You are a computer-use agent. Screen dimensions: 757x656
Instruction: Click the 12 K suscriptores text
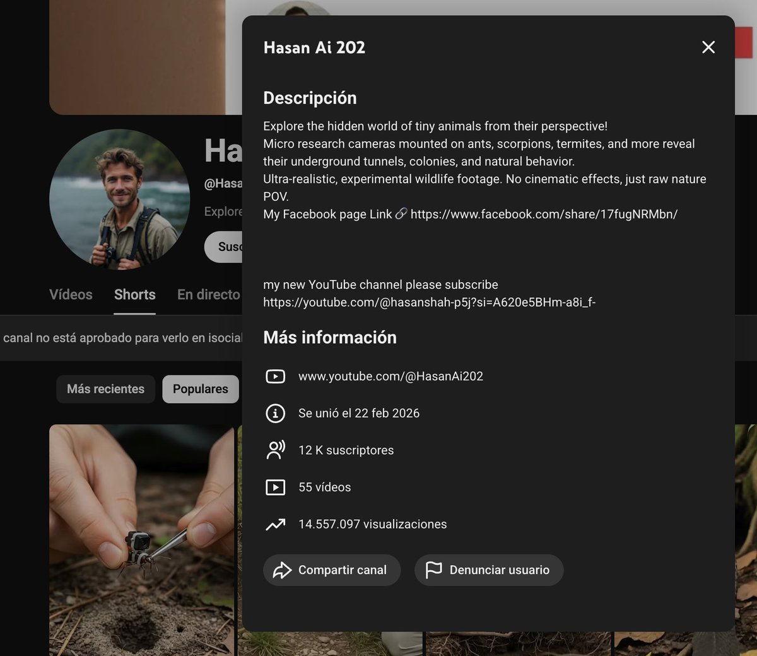346,450
